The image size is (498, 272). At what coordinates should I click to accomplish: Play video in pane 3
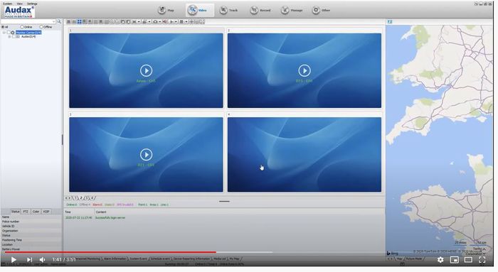tap(146, 155)
